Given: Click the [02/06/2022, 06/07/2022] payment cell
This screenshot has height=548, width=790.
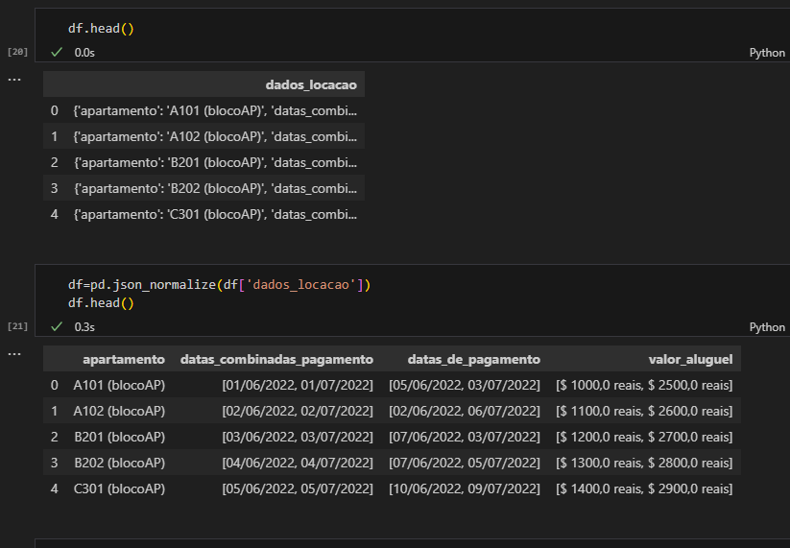Looking at the screenshot, I should coord(464,411).
